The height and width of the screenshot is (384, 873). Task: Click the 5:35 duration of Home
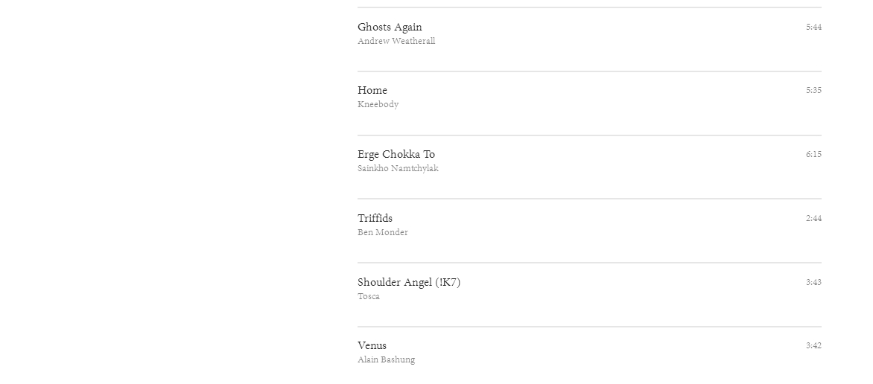tap(813, 91)
